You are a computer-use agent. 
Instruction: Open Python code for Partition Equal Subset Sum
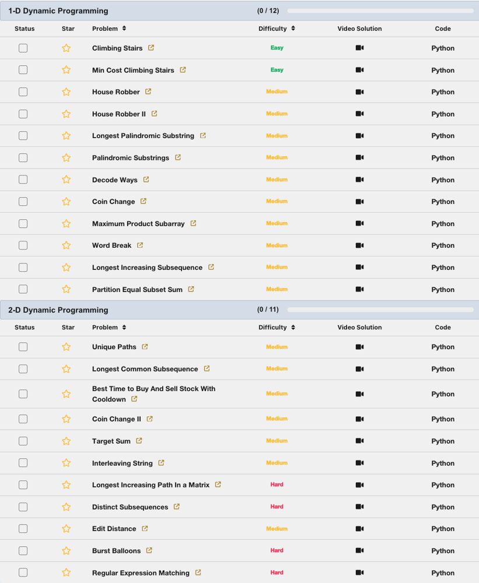[443, 290]
